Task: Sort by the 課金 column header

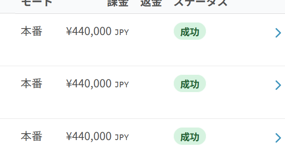Action: (x=118, y=3)
